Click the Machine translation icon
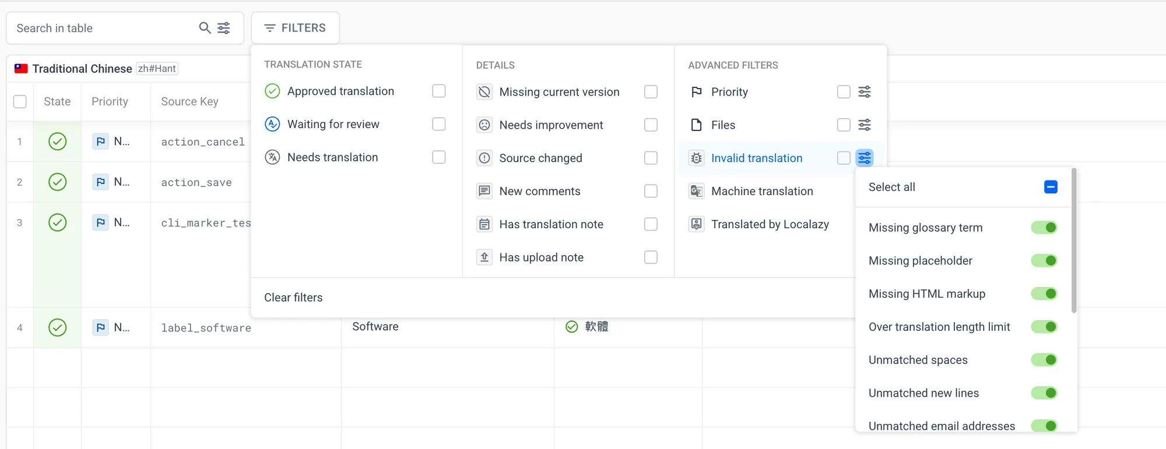This screenshot has width=1166, height=449. (697, 191)
